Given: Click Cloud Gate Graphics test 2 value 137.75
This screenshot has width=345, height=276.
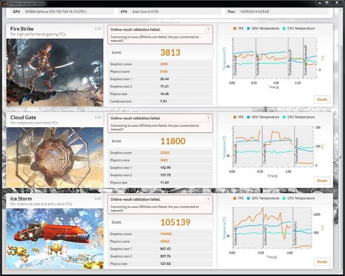Looking at the screenshot, I should tap(165, 175).
